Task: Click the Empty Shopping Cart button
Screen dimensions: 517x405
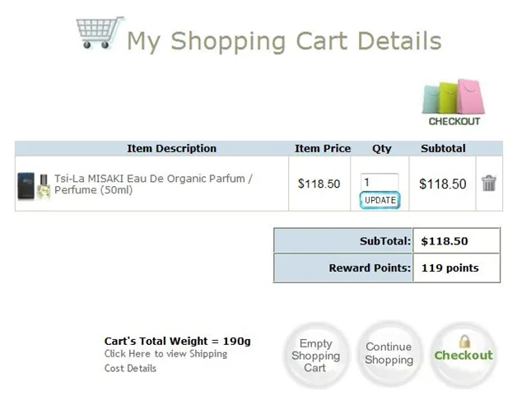Action: (315, 356)
